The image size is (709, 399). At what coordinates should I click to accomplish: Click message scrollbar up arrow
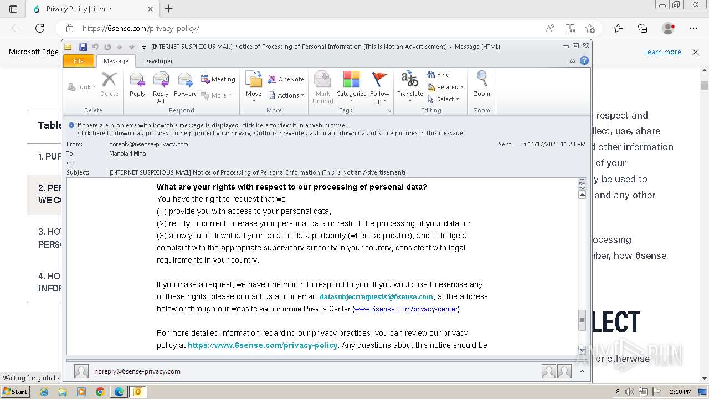click(x=582, y=195)
